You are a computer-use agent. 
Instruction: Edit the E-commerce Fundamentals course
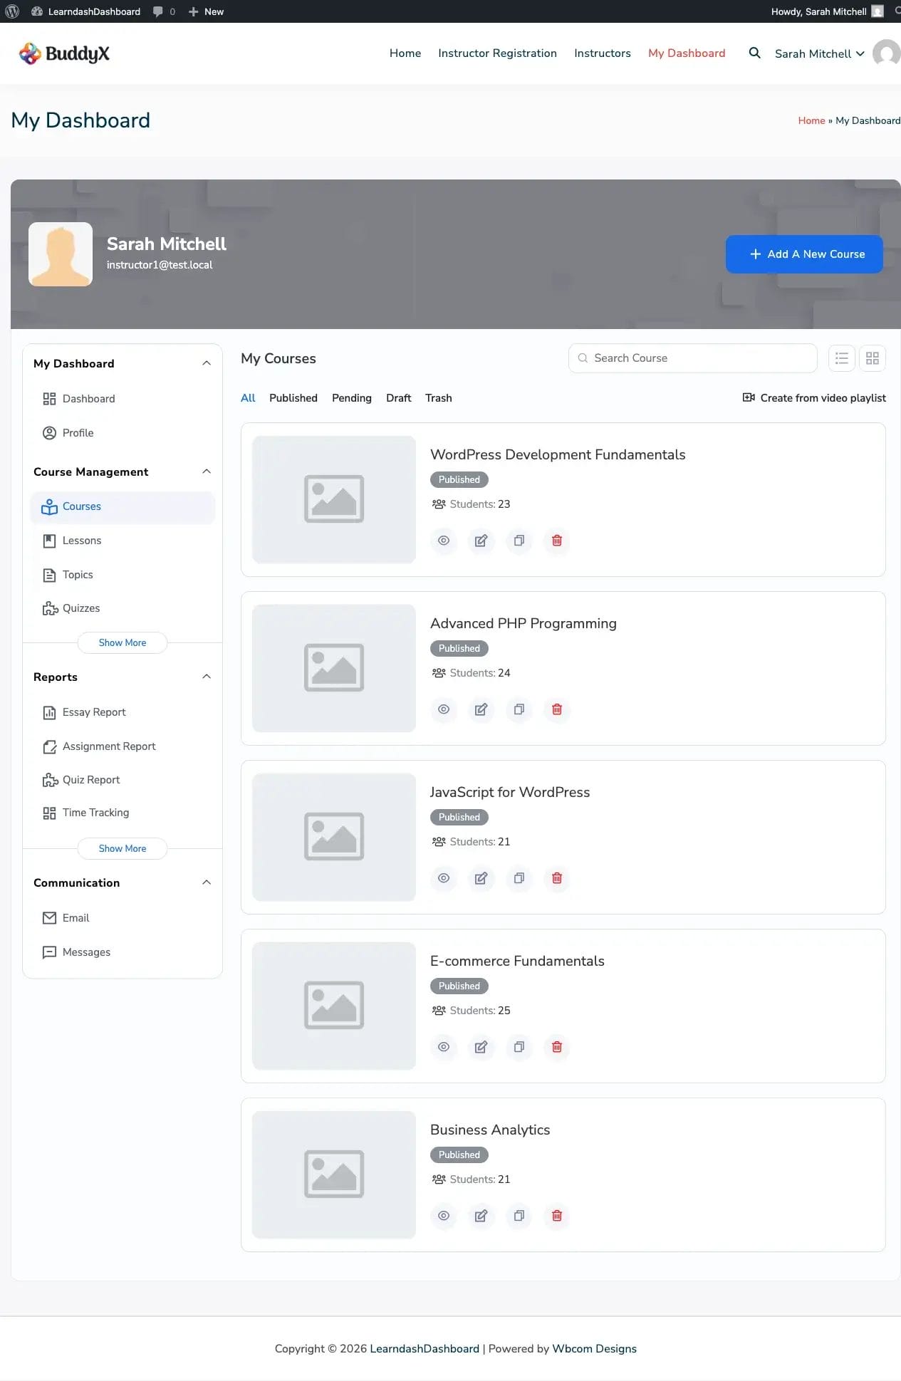pos(481,1047)
